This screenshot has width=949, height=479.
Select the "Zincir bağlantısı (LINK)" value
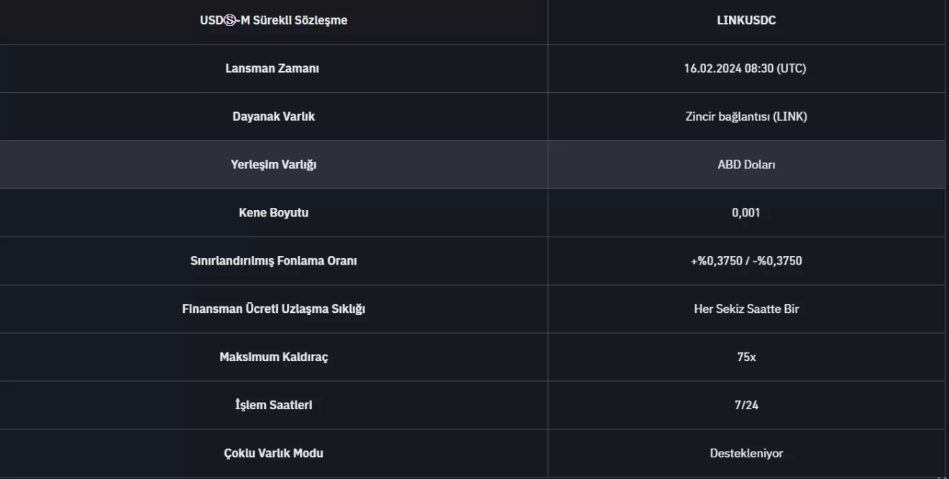pyautogui.click(x=746, y=117)
